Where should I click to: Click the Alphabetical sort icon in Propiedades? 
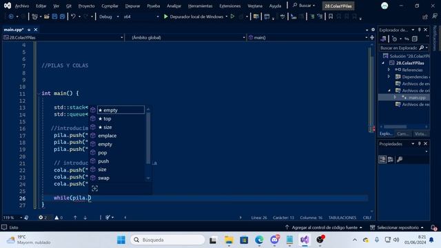point(391,159)
